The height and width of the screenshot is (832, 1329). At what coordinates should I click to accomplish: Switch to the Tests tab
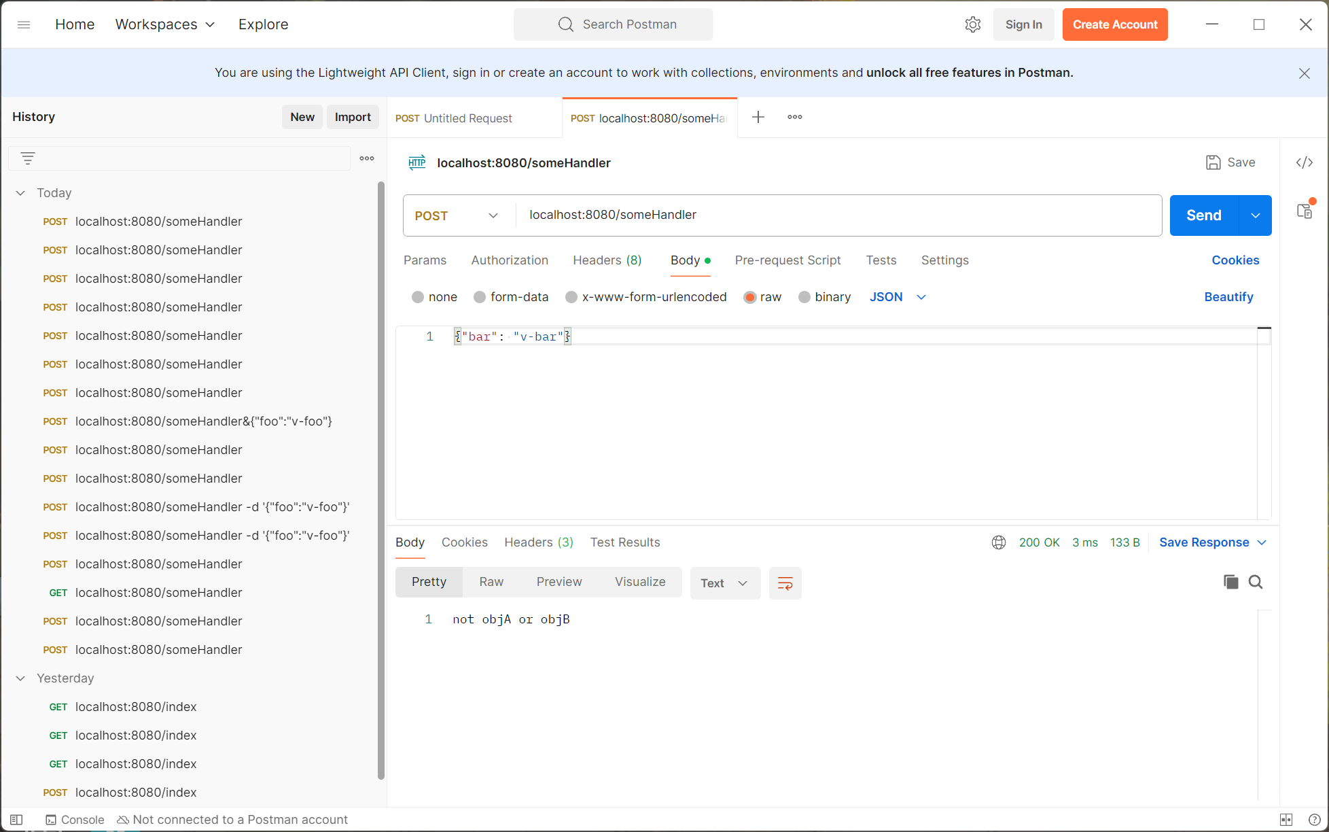881,260
